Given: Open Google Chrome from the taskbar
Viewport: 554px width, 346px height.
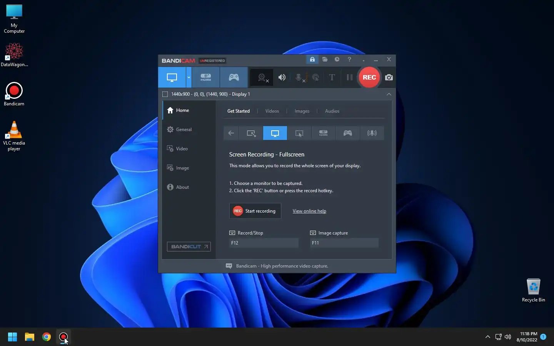Looking at the screenshot, I should click(47, 337).
